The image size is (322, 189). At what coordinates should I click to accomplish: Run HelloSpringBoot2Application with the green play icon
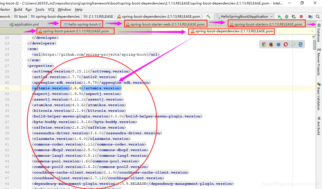(x=280, y=17)
